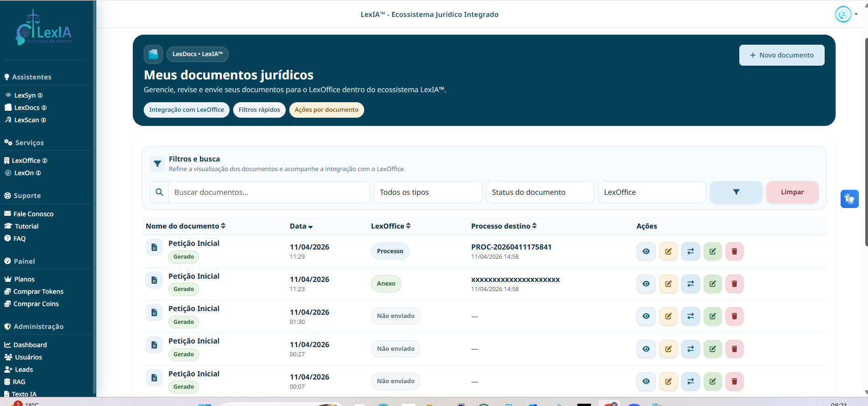This screenshot has height=406, width=868.
Task: Go to Comprar Tokens
Action: pyautogui.click(x=34, y=291)
